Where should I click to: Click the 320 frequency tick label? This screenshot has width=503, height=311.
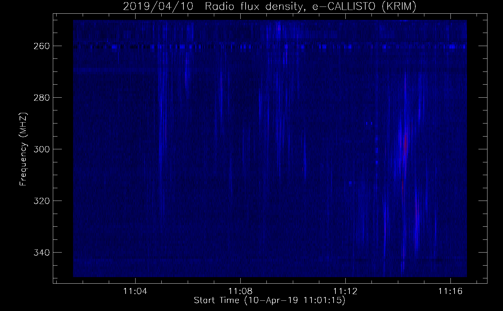(41, 201)
